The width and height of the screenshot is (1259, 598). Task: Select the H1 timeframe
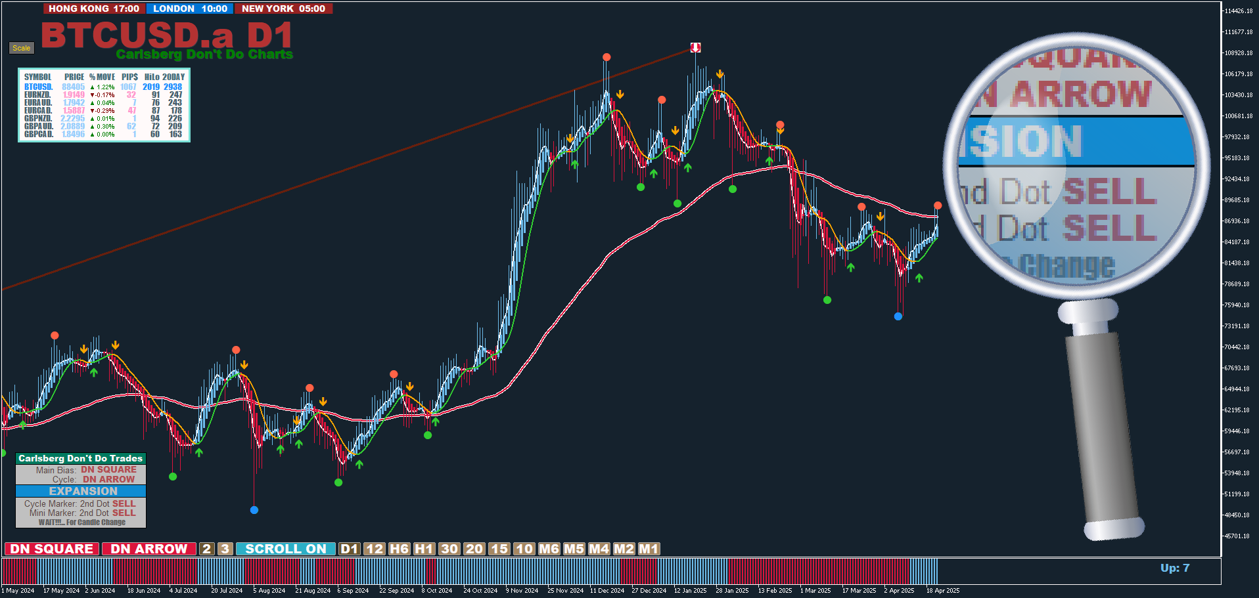pyautogui.click(x=424, y=549)
